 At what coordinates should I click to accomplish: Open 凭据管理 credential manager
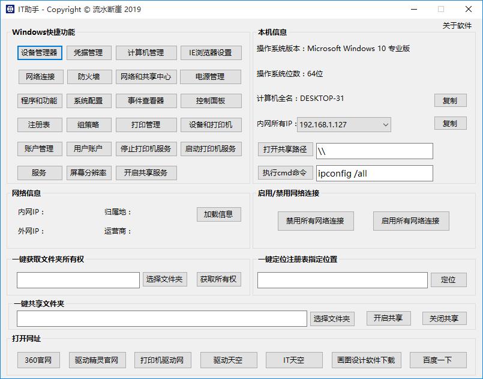pos(89,53)
